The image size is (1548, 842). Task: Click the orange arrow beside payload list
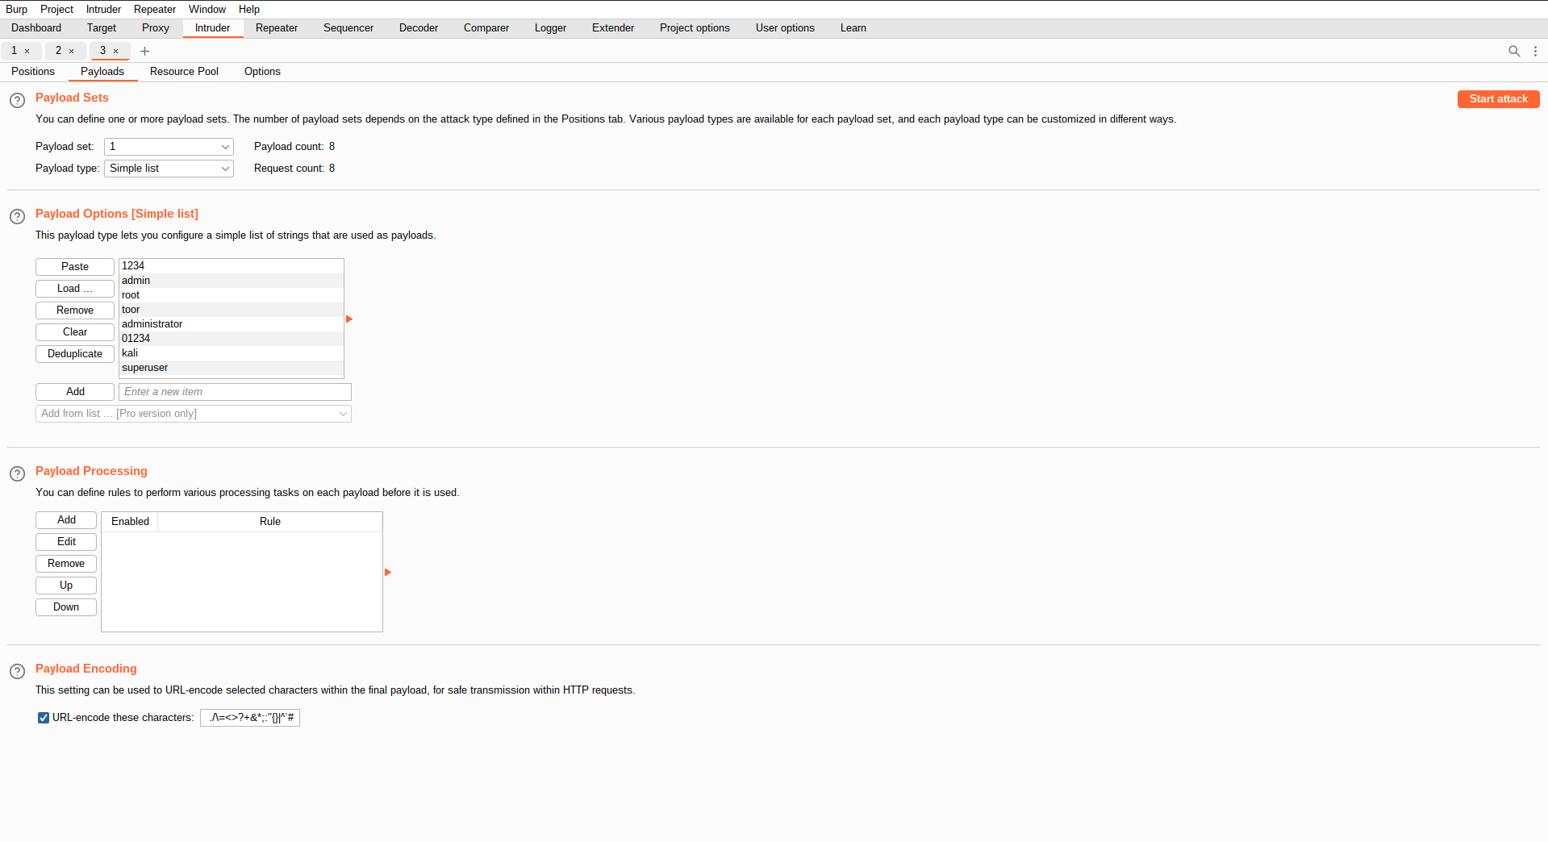tap(349, 319)
